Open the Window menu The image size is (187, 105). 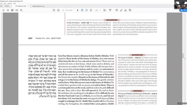(x=10, y=3)
